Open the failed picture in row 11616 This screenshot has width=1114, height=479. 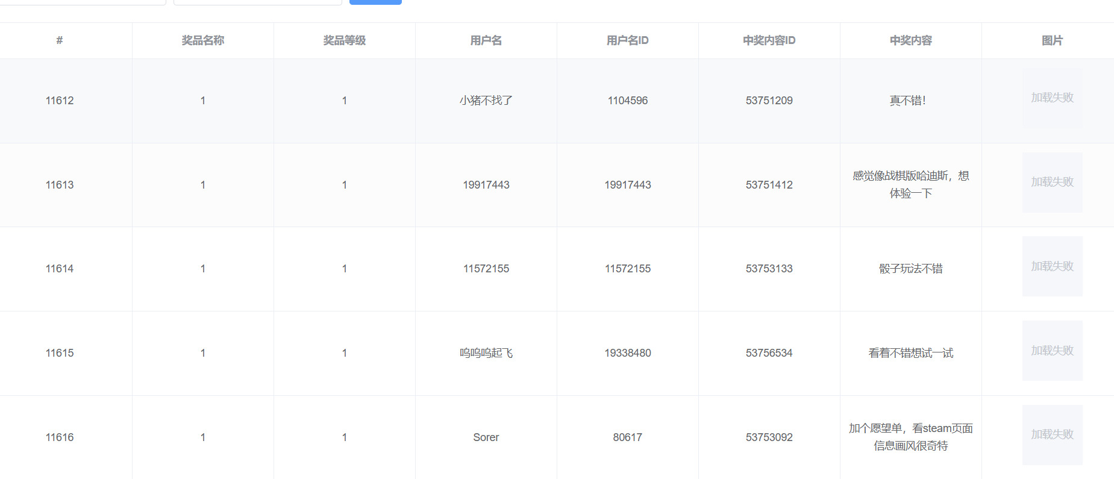click(x=1052, y=434)
